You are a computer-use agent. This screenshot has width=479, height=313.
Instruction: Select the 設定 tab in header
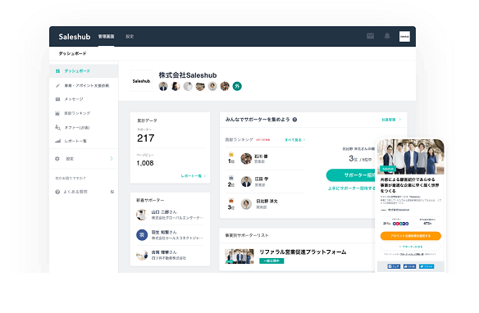click(130, 37)
